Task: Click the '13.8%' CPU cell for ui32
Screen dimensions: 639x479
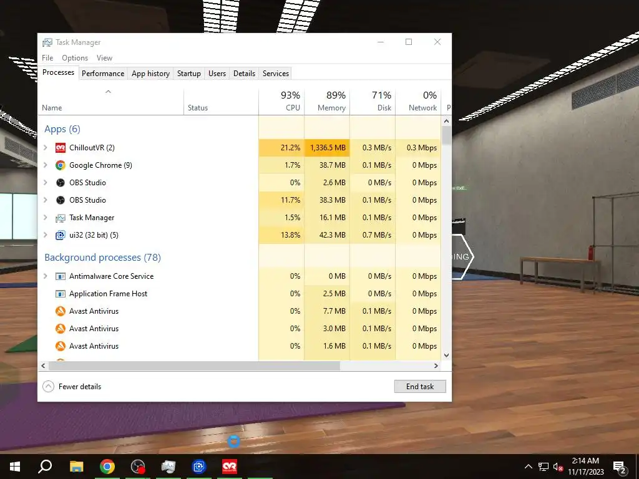Action: [281, 235]
